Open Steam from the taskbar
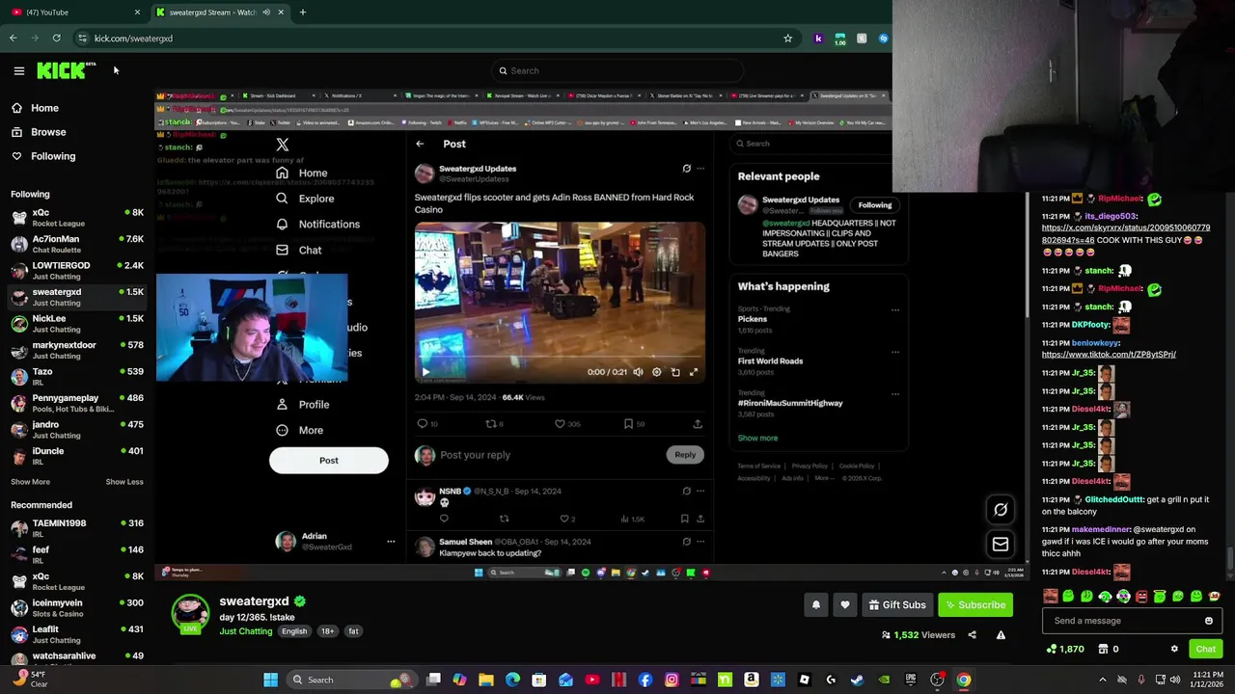1235x694 pixels. coord(857,680)
